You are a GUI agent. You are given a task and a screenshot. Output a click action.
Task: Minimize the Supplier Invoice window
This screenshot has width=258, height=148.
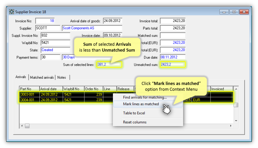click(224, 12)
